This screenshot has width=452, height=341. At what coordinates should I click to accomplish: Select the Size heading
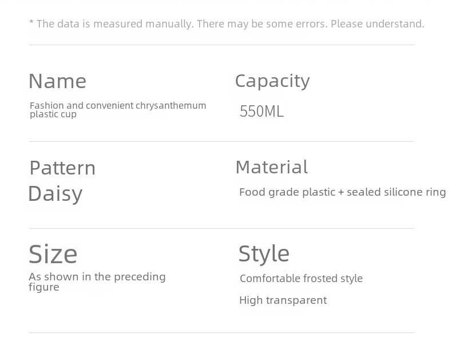53,254
